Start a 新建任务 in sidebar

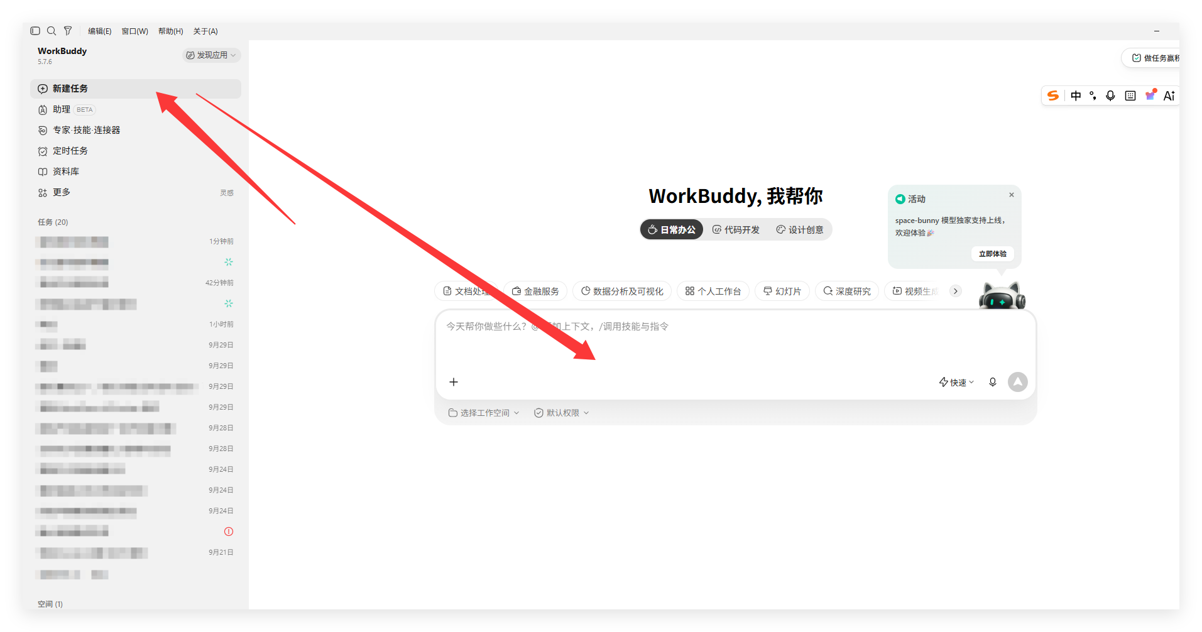pos(136,89)
